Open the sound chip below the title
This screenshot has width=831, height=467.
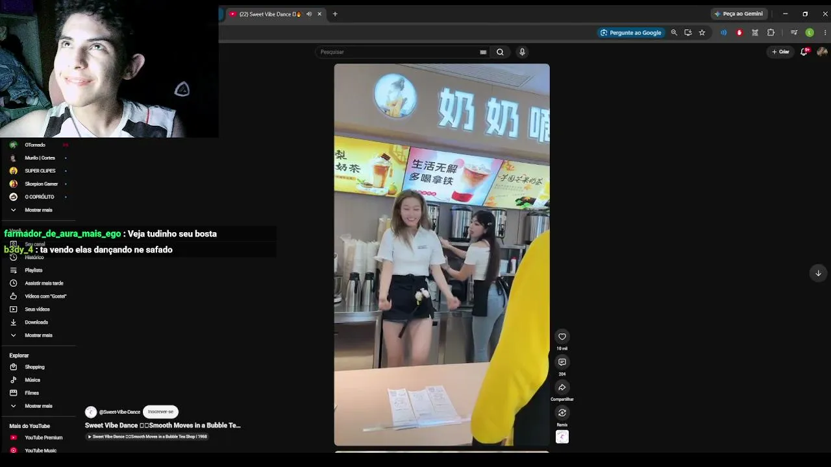pos(148,437)
